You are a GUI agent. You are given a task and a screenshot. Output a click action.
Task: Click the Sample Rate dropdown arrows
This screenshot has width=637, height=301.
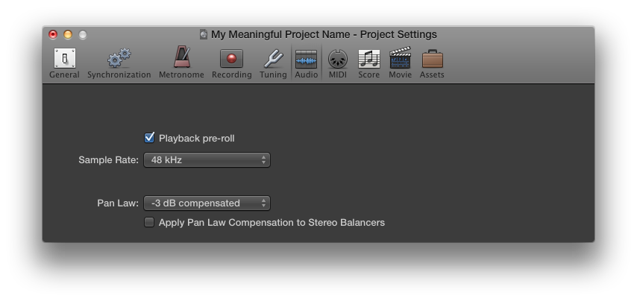263,160
